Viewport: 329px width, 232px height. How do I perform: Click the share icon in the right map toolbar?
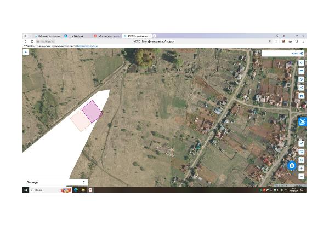[301, 88]
